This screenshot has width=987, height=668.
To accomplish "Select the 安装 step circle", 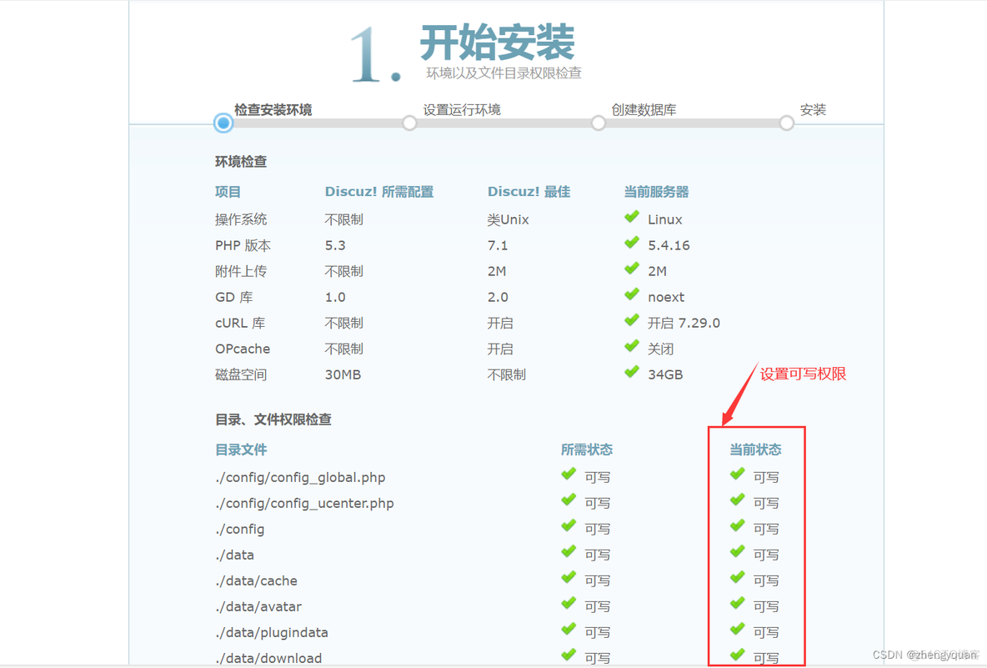I will coord(787,123).
